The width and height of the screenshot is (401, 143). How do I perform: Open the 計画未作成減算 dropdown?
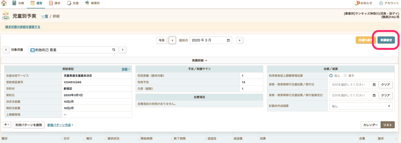pos(361,106)
